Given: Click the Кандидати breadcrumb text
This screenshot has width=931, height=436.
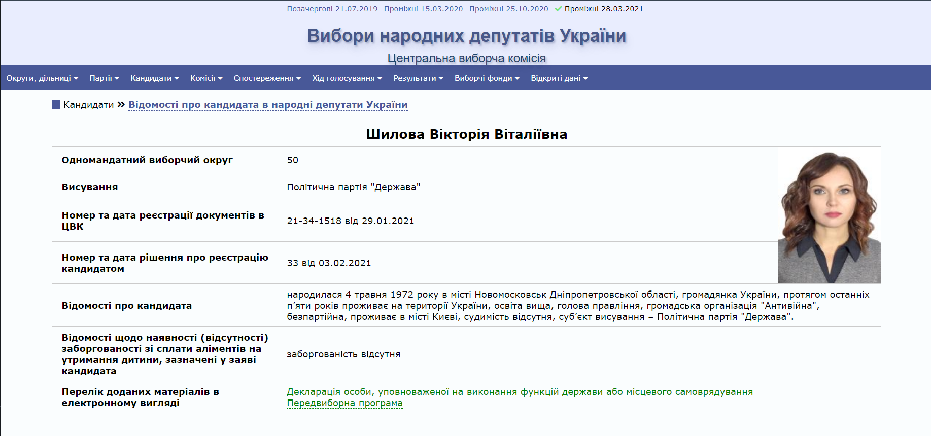Looking at the screenshot, I should [x=88, y=105].
